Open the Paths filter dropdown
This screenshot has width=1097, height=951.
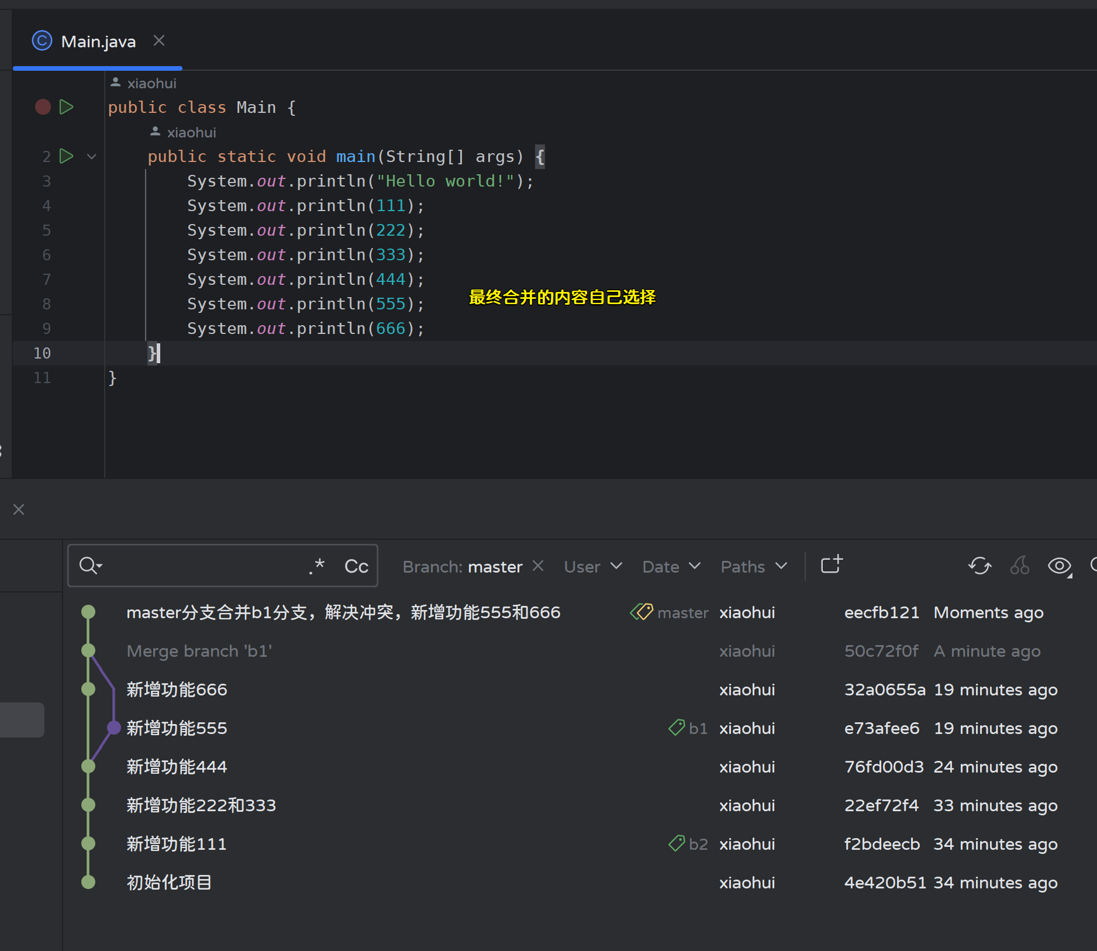click(x=753, y=567)
